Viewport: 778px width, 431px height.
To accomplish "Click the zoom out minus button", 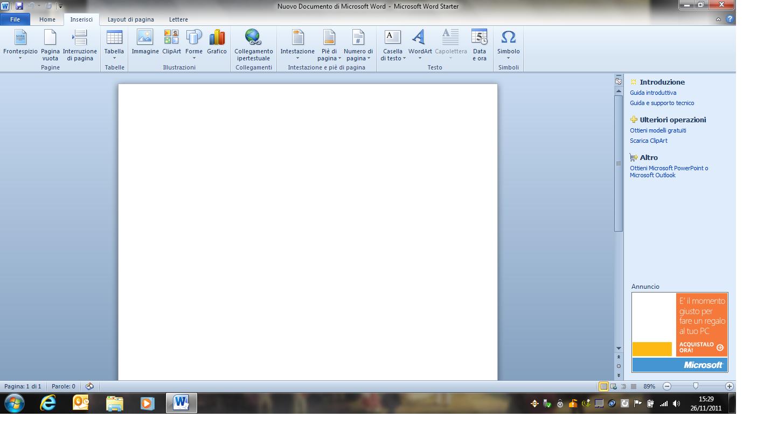I will 667,386.
